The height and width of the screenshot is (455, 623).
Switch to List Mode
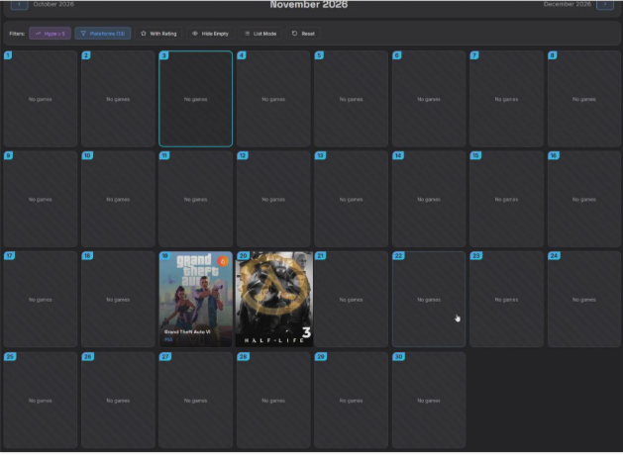point(260,34)
